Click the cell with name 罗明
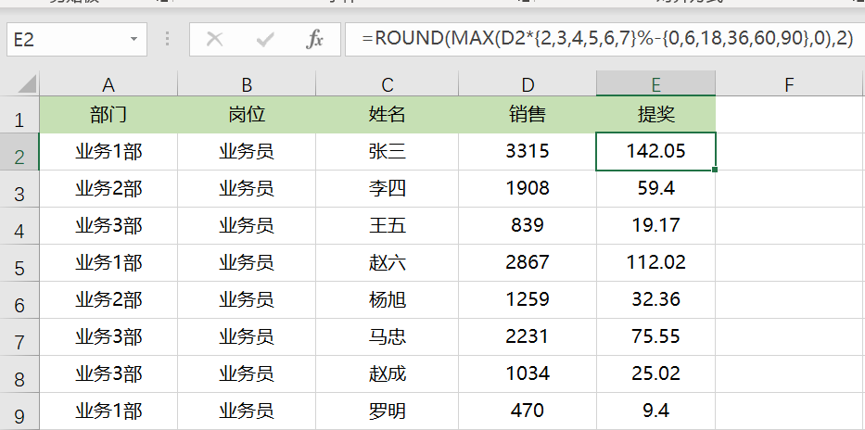 (388, 411)
